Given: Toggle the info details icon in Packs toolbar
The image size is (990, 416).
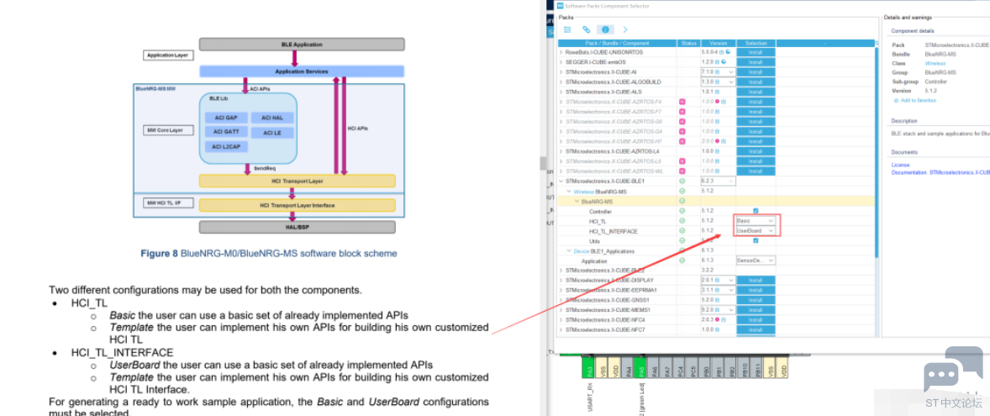Looking at the screenshot, I should tap(605, 29).
